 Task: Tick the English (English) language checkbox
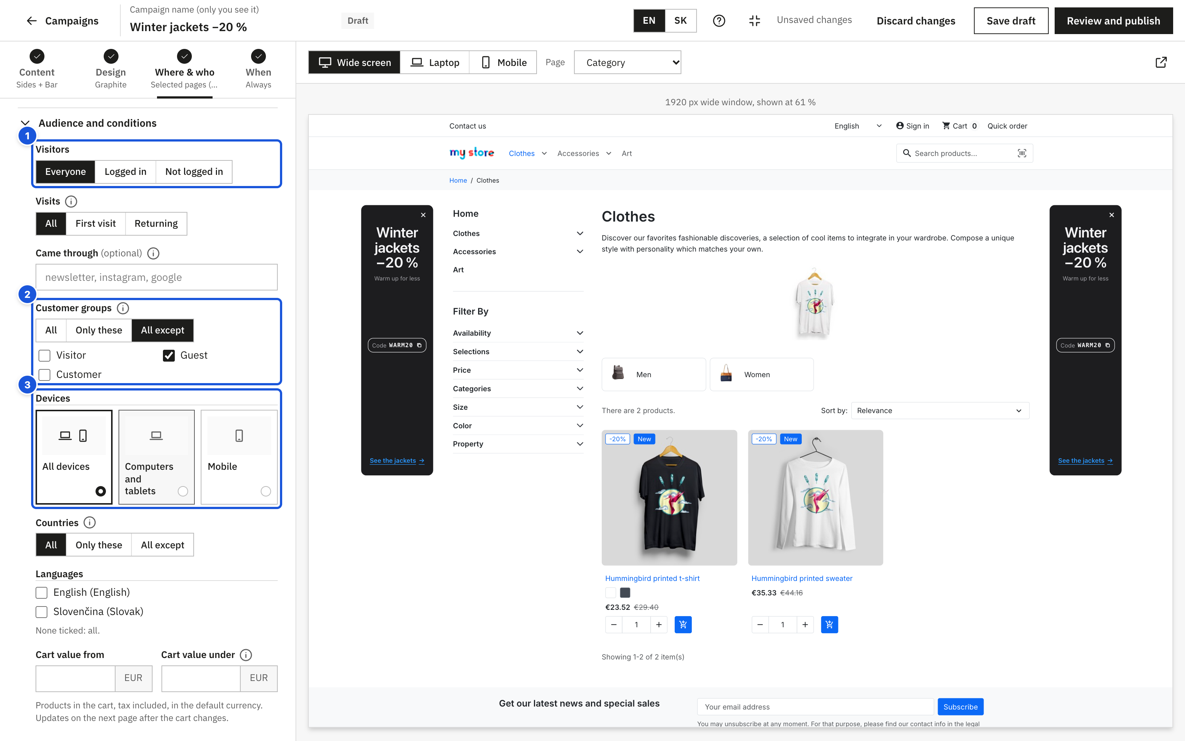(41, 592)
